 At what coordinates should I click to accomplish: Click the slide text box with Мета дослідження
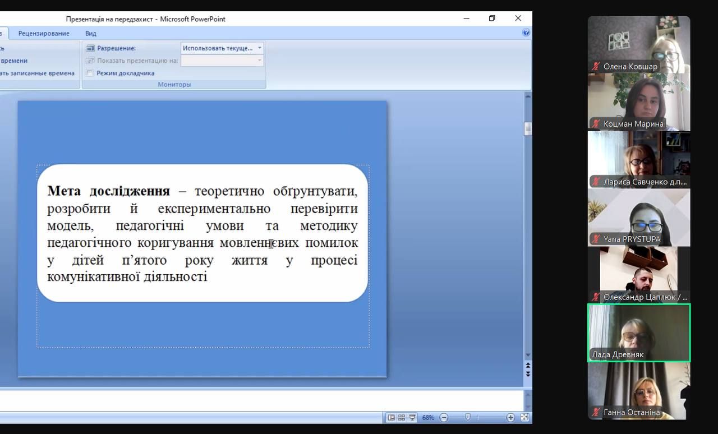pos(202,233)
